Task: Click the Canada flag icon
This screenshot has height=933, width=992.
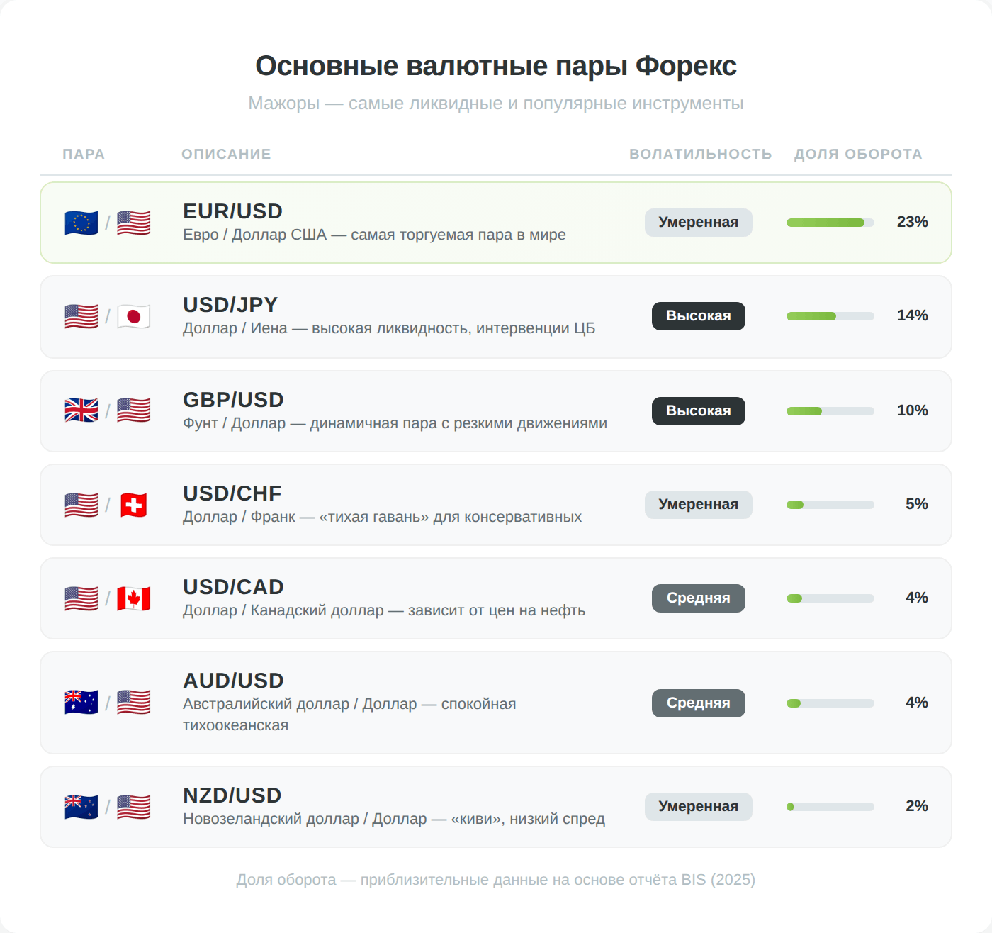Action: [x=134, y=598]
